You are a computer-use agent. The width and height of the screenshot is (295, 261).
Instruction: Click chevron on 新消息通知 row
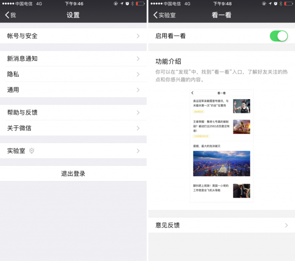coord(138,59)
